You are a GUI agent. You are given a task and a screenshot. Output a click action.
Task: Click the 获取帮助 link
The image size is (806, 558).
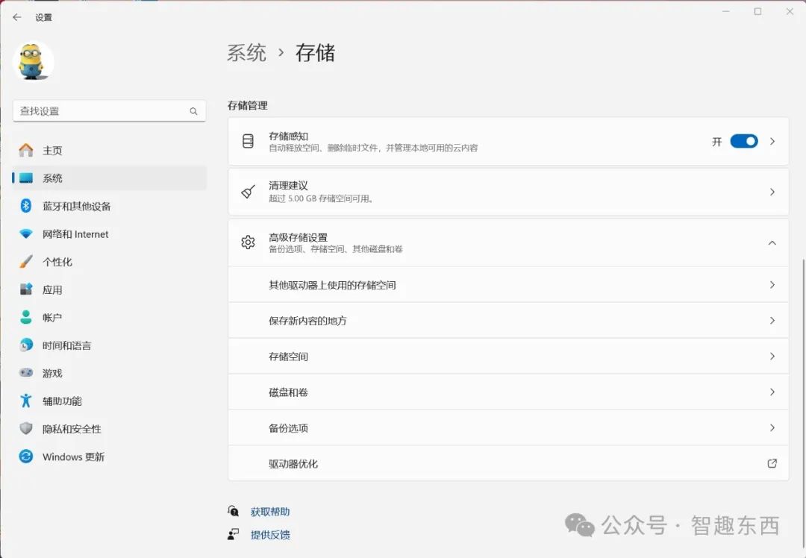click(269, 512)
